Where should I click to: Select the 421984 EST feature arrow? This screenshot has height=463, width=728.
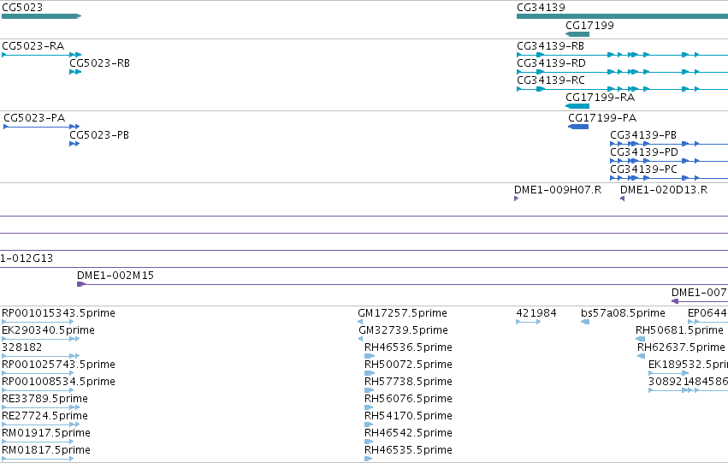pos(529,322)
